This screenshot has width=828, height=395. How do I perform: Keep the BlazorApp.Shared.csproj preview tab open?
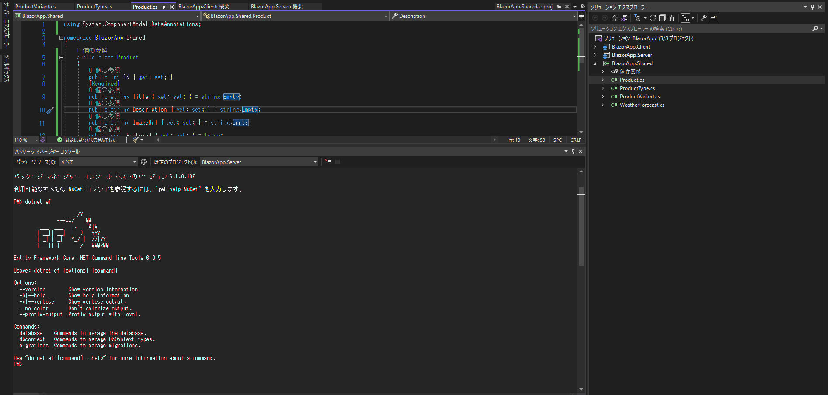click(559, 7)
